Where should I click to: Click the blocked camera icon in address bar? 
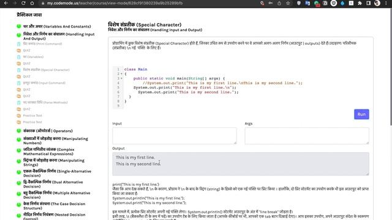[262, 3]
